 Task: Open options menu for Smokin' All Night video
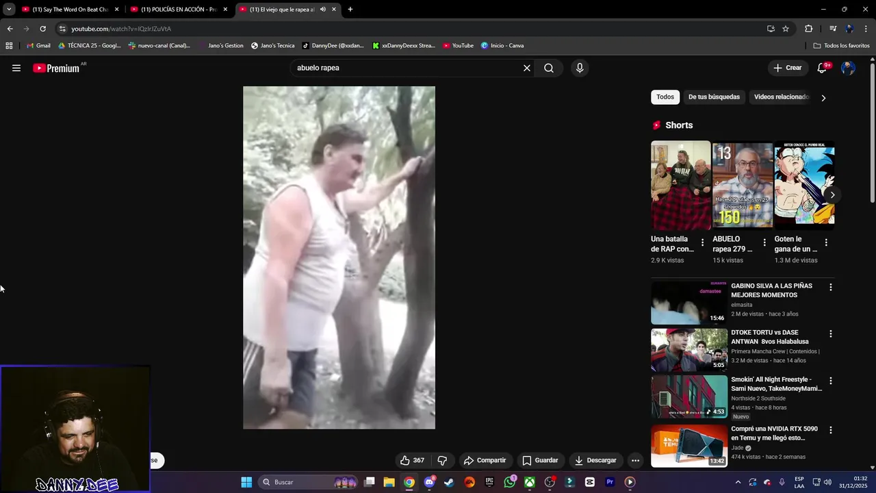coord(831,381)
